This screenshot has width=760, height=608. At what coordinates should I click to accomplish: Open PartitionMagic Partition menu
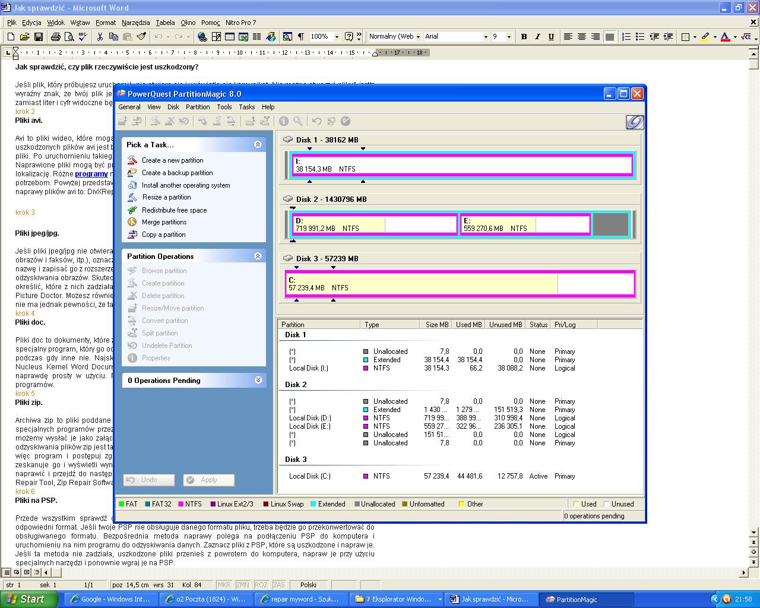point(198,107)
